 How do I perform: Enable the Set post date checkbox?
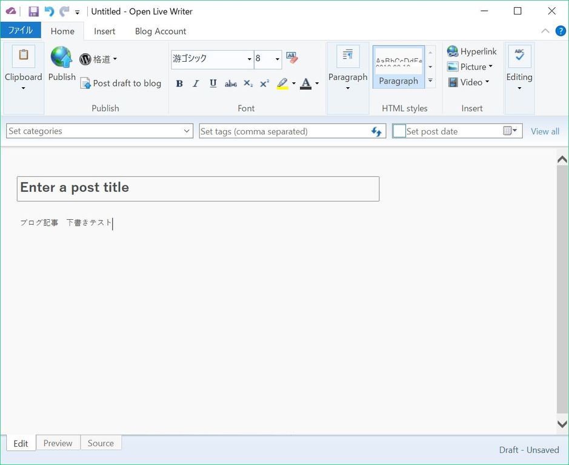tap(399, 131)
